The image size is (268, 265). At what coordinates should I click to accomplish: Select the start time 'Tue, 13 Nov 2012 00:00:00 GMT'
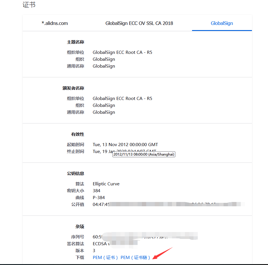pos(125,145)
